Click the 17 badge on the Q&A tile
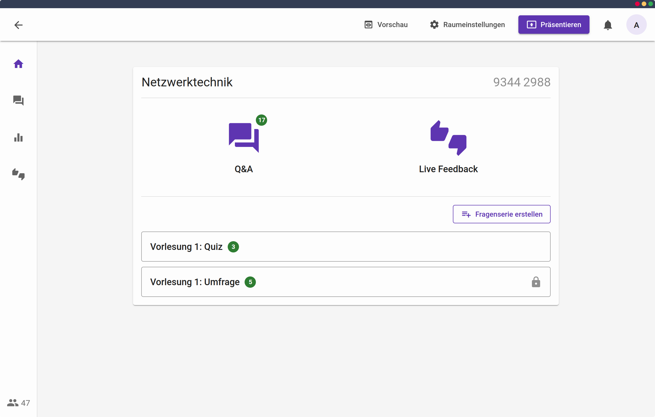 (x=262, y=120)
